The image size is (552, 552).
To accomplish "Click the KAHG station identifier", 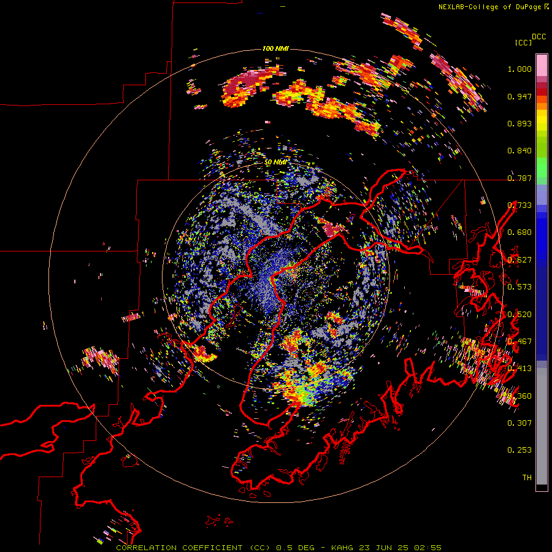I will [343, 548].
